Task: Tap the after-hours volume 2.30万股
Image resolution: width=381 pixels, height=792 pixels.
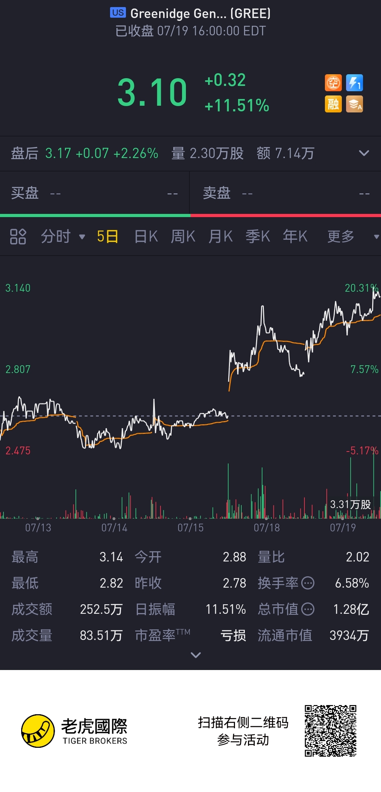Action: [x=207, y=153]
